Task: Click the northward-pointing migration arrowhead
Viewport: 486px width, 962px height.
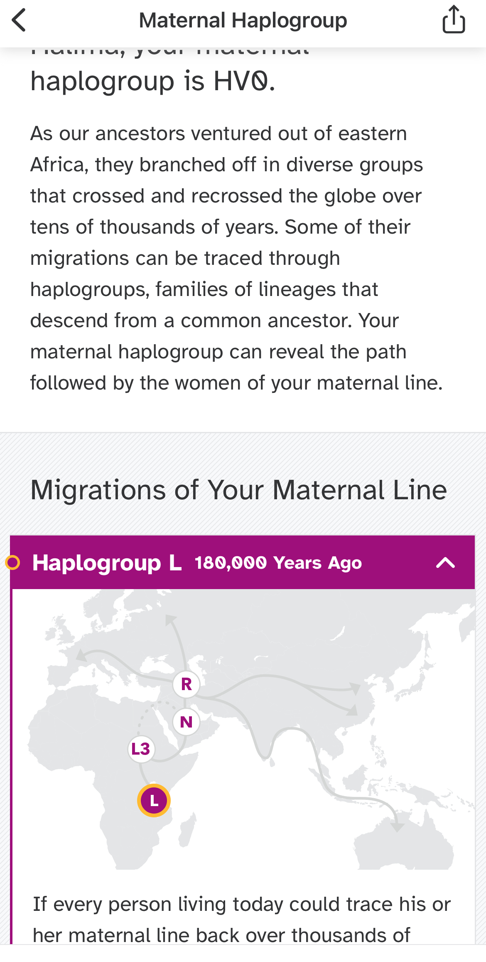Action: coord(170,619)
